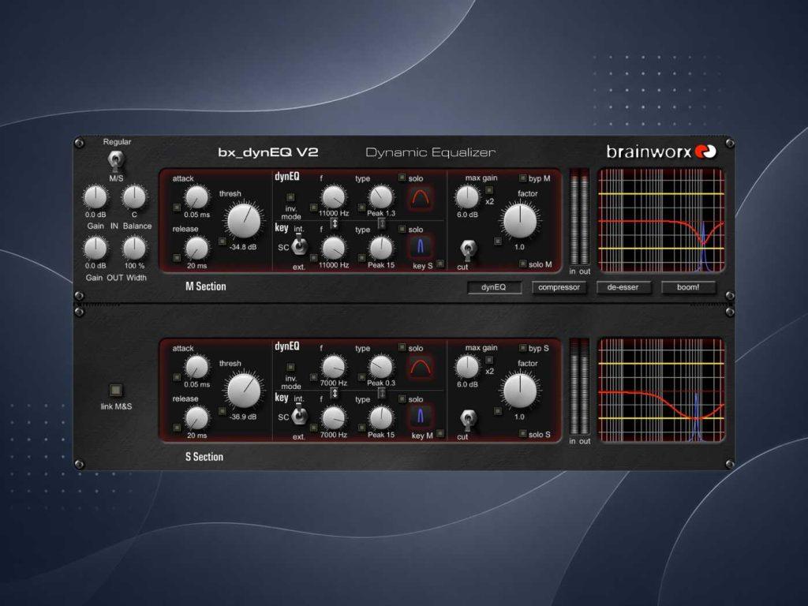Toggle the link M&S button

pyautogui.click(x=115, y=390)
